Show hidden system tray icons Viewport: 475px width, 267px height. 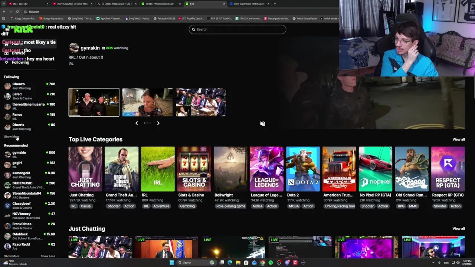(433, 263)
